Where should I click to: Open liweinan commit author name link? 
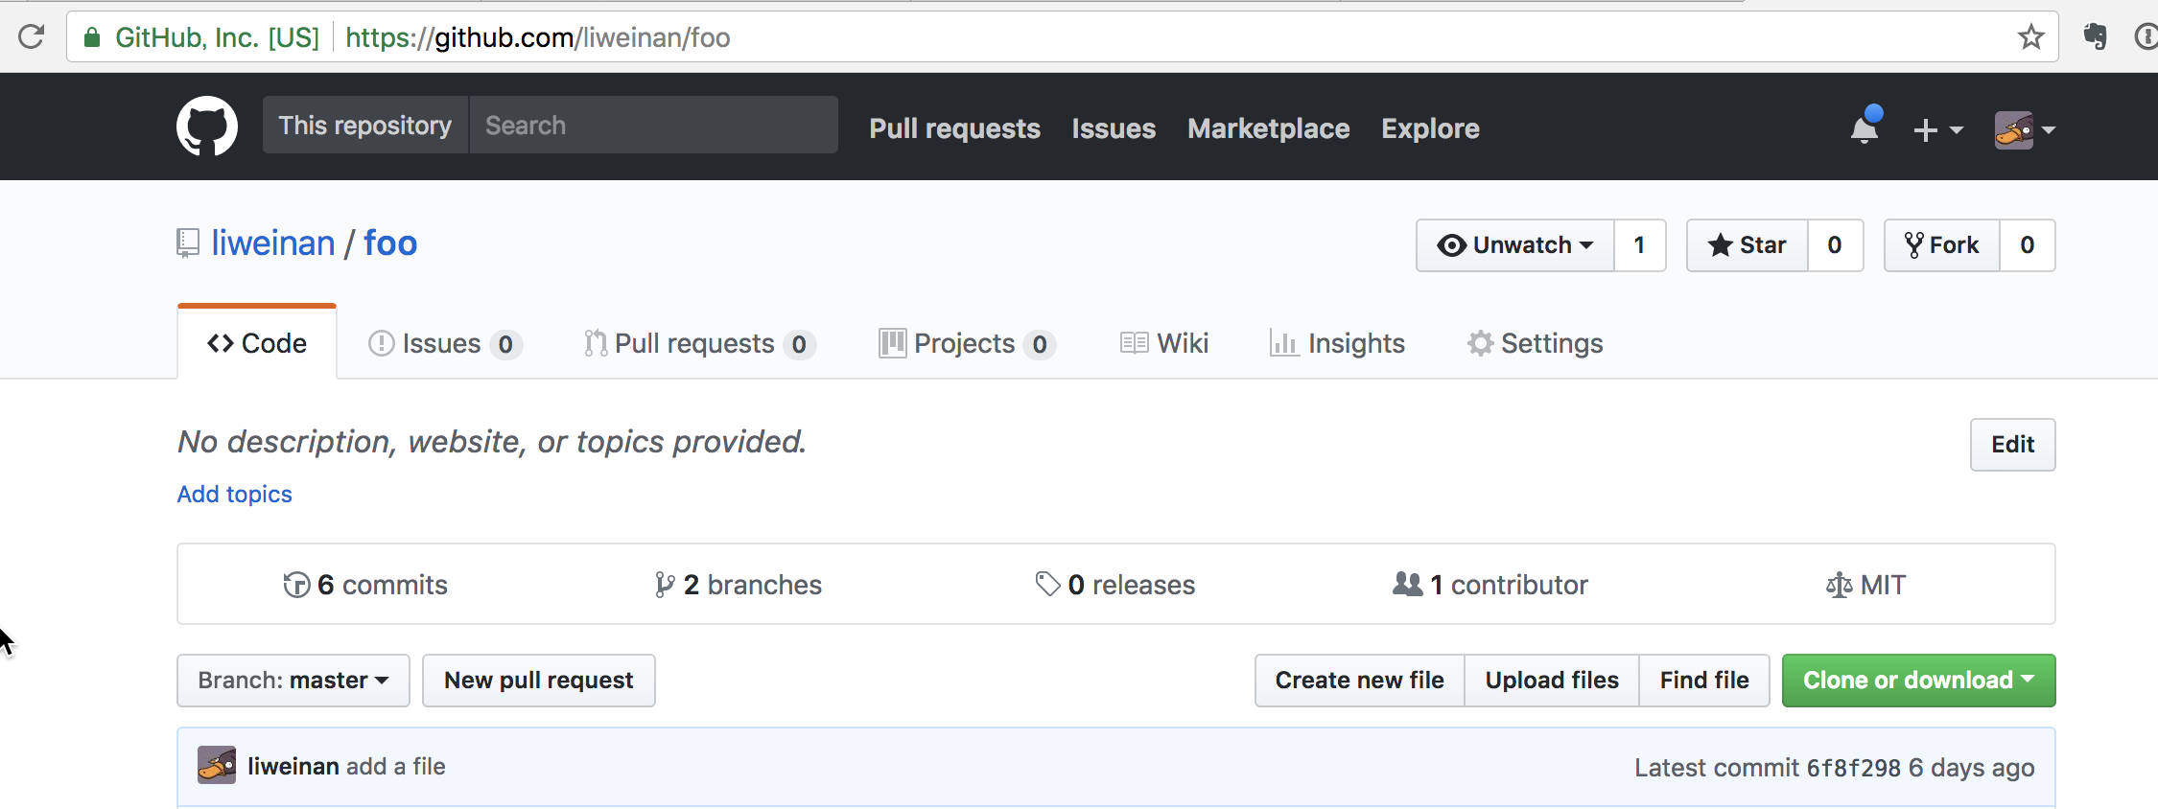point(293,766)
